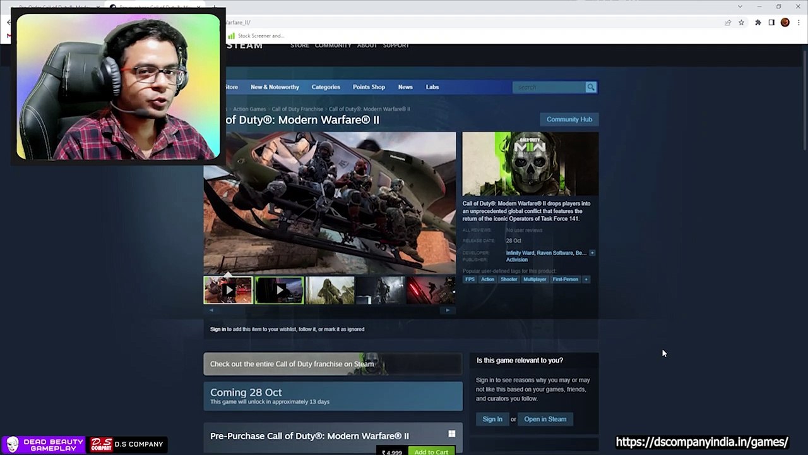Open Infinity Ward developer link

[x=520, y=253]
